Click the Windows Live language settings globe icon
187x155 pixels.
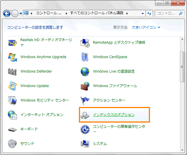tap(85, 72)
